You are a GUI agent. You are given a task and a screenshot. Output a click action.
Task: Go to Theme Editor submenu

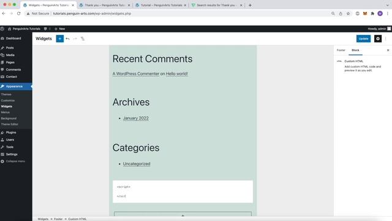point(10,124)
